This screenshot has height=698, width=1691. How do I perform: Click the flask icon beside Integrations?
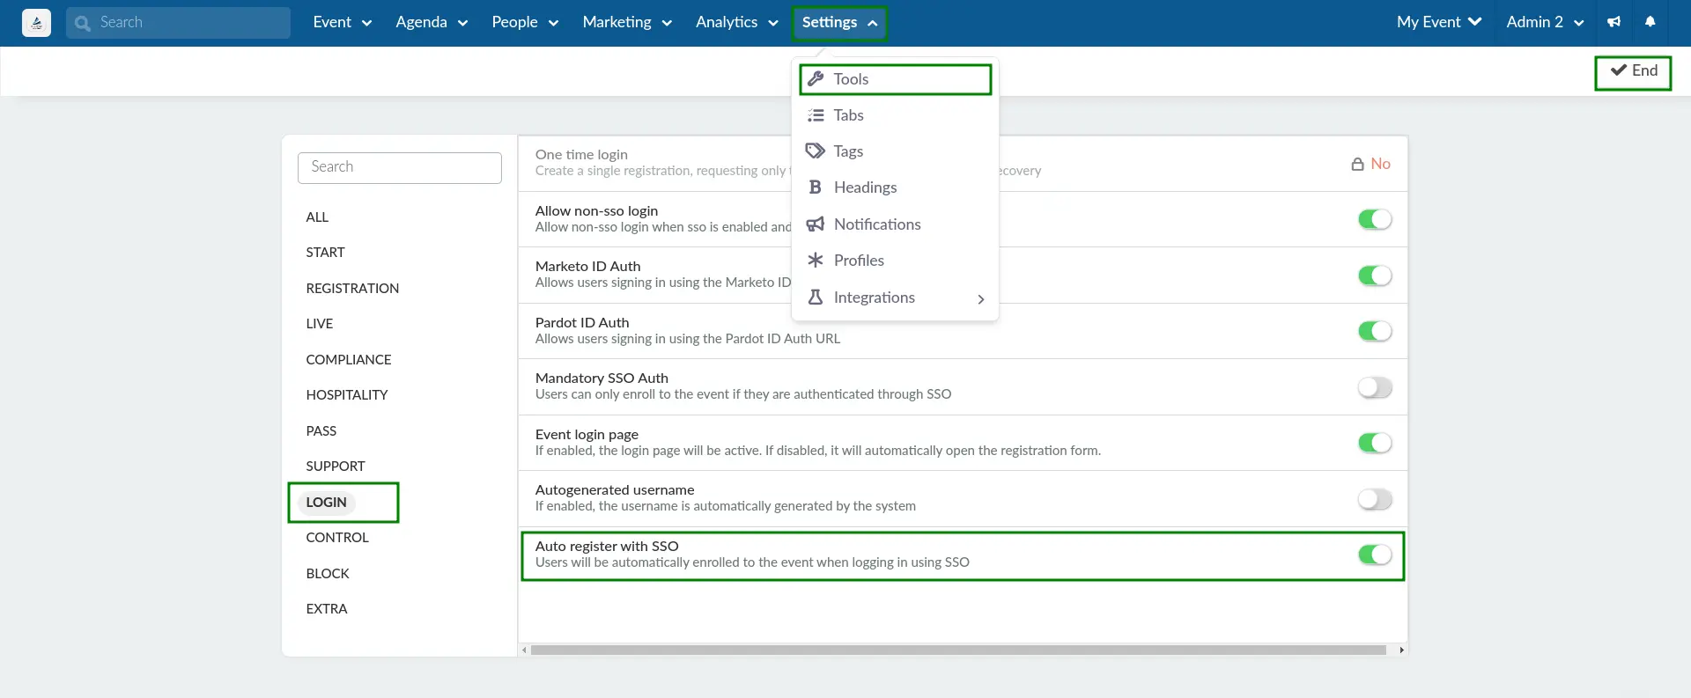(x=816, y=298)
